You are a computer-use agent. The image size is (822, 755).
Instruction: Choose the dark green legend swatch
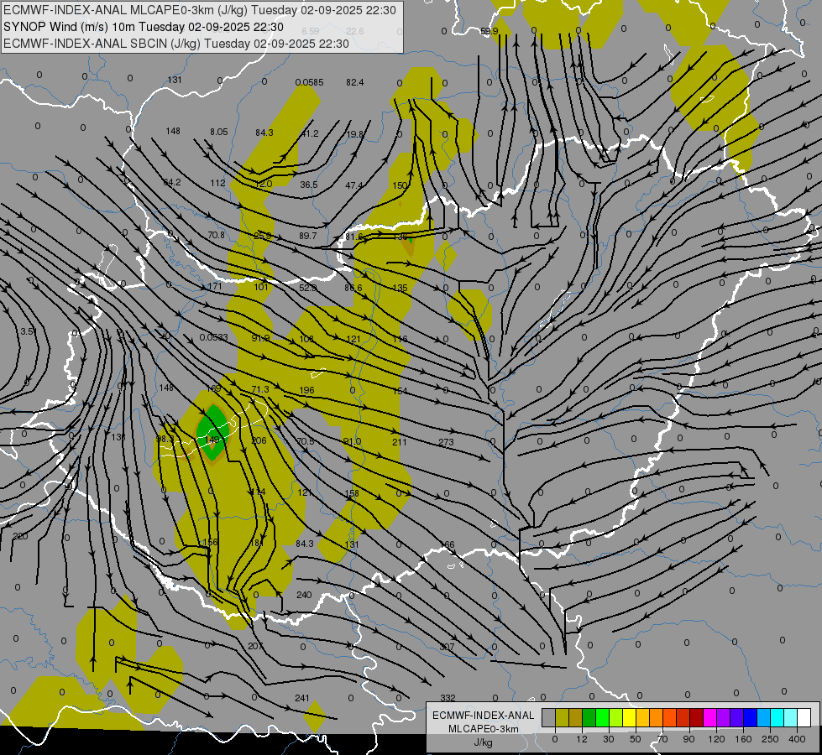pyautogui.click(x=589, y=717)
